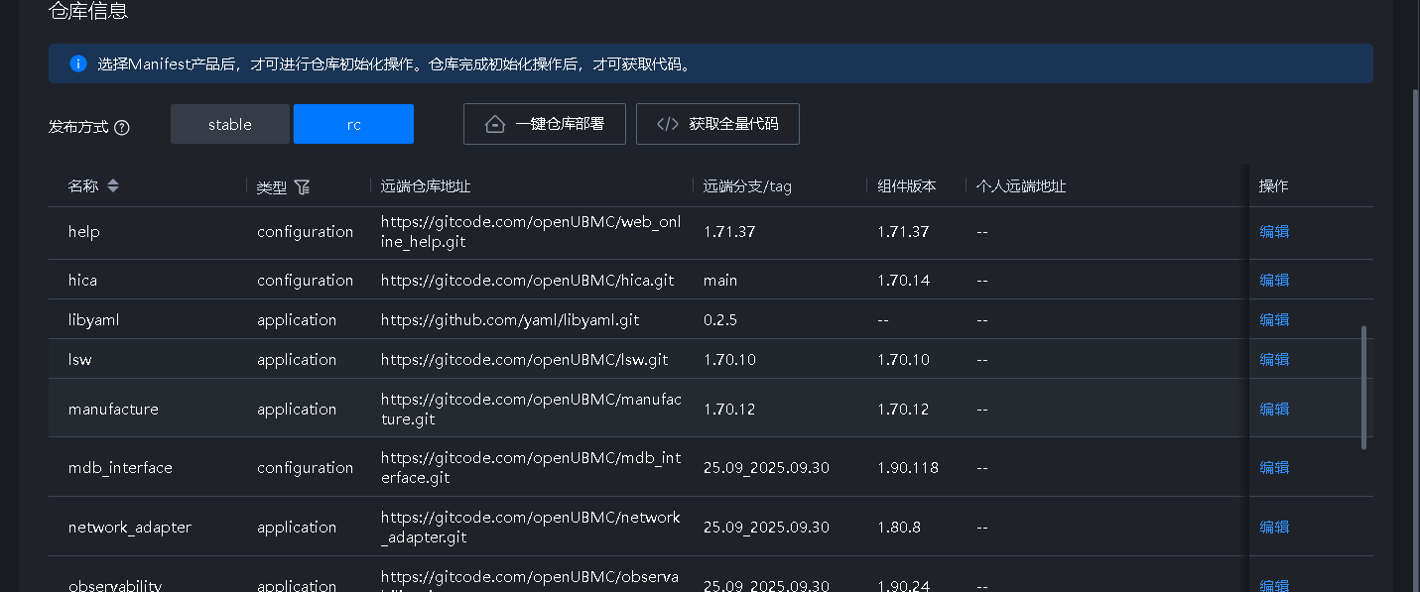Click the vertical scrollbar of the table

(x=1364, y=387)
